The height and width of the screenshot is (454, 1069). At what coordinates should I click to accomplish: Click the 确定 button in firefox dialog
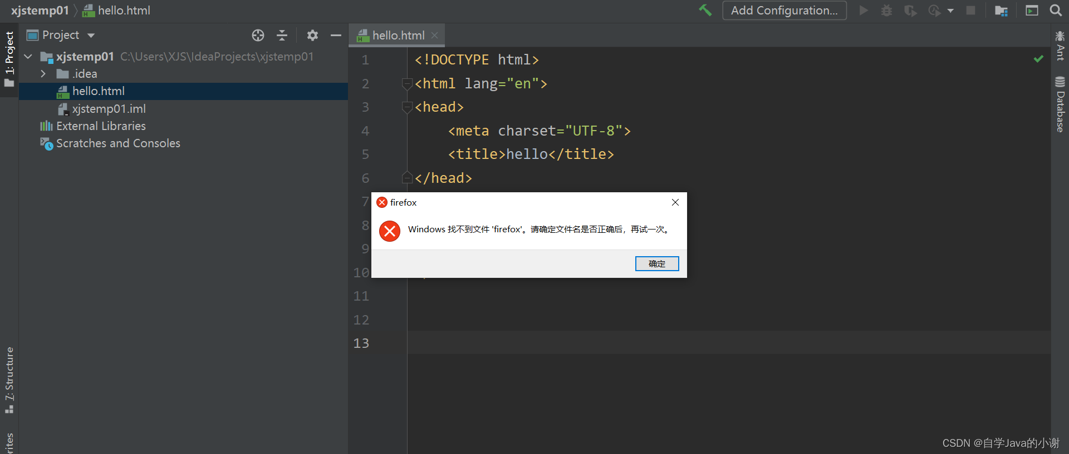(657, 264)
